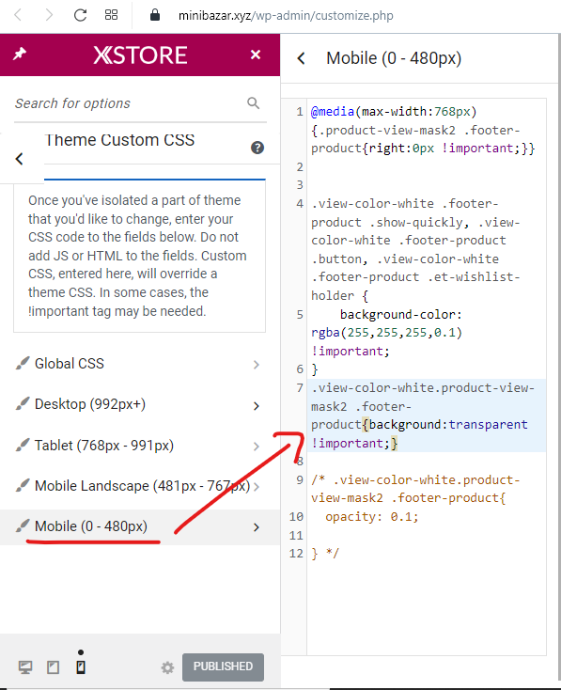Click the commented opacity: 0.1; line

372,517
